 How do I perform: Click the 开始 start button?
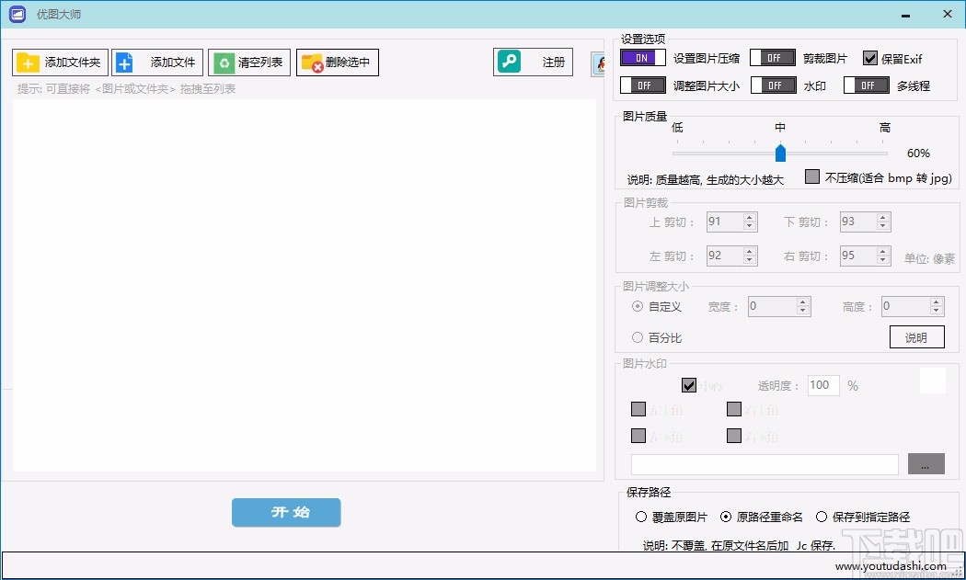click(x=286, y=513)
